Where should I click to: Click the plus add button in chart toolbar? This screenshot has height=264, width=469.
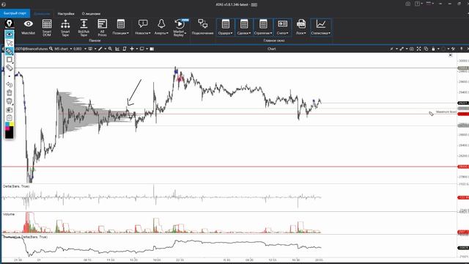click(x=132, y=49)
